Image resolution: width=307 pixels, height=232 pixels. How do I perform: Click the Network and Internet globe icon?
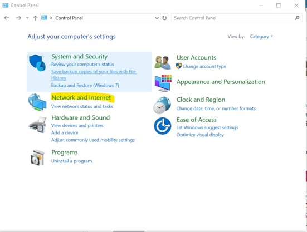point(37,102)
